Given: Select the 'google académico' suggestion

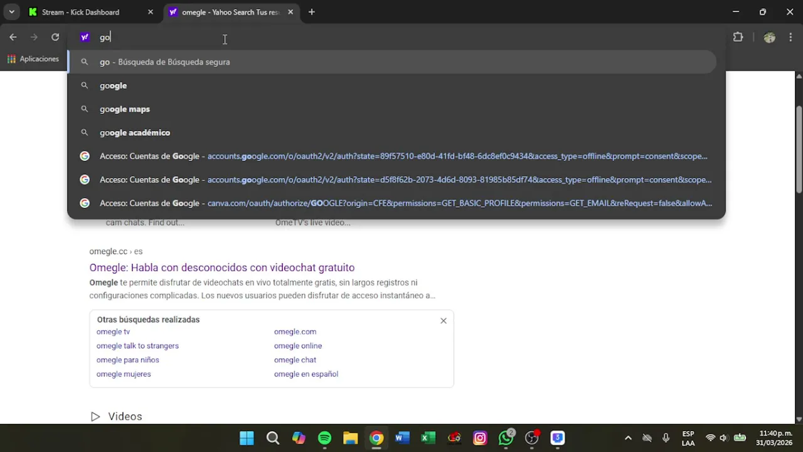Looking at the screenshot, I should (391, 132).
